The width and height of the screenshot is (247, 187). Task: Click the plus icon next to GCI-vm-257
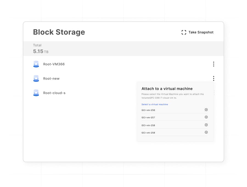tap(206, 117)
